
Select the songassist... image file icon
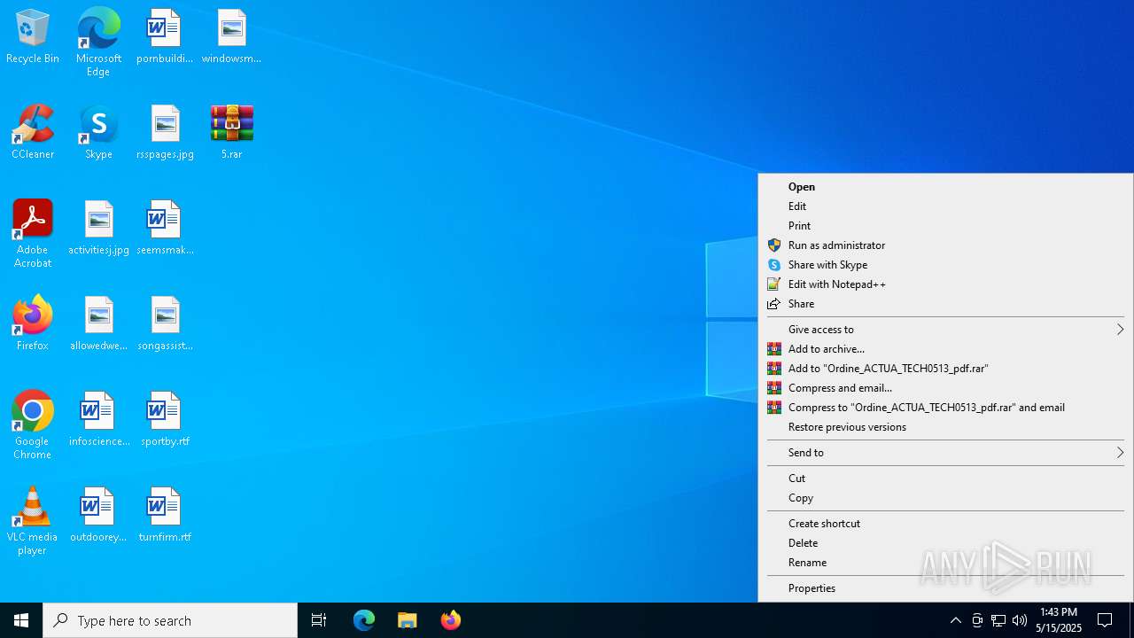click(165, 324)
